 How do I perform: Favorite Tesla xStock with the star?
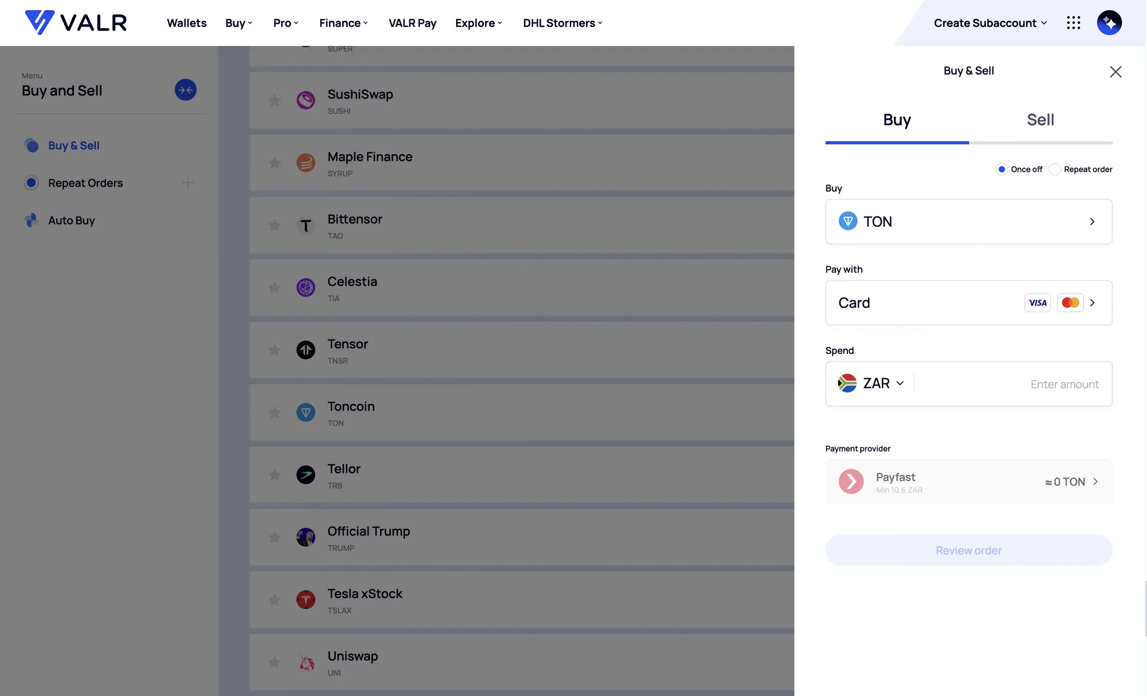[x=275, y=600]
